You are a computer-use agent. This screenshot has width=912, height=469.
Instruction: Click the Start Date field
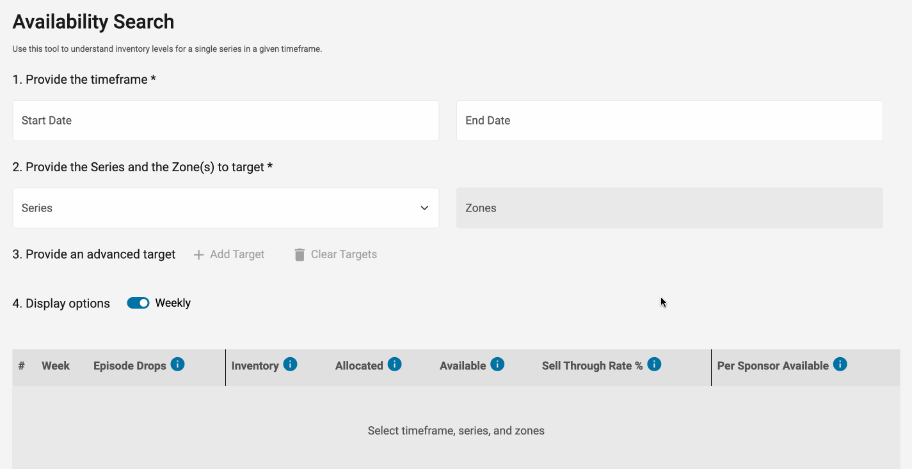click(x=226, y=120)
